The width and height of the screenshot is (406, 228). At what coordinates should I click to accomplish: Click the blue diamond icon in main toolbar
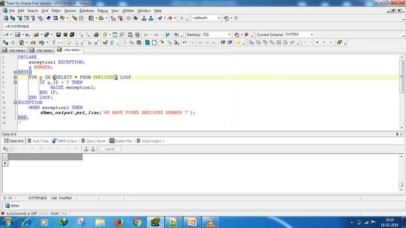49,18
